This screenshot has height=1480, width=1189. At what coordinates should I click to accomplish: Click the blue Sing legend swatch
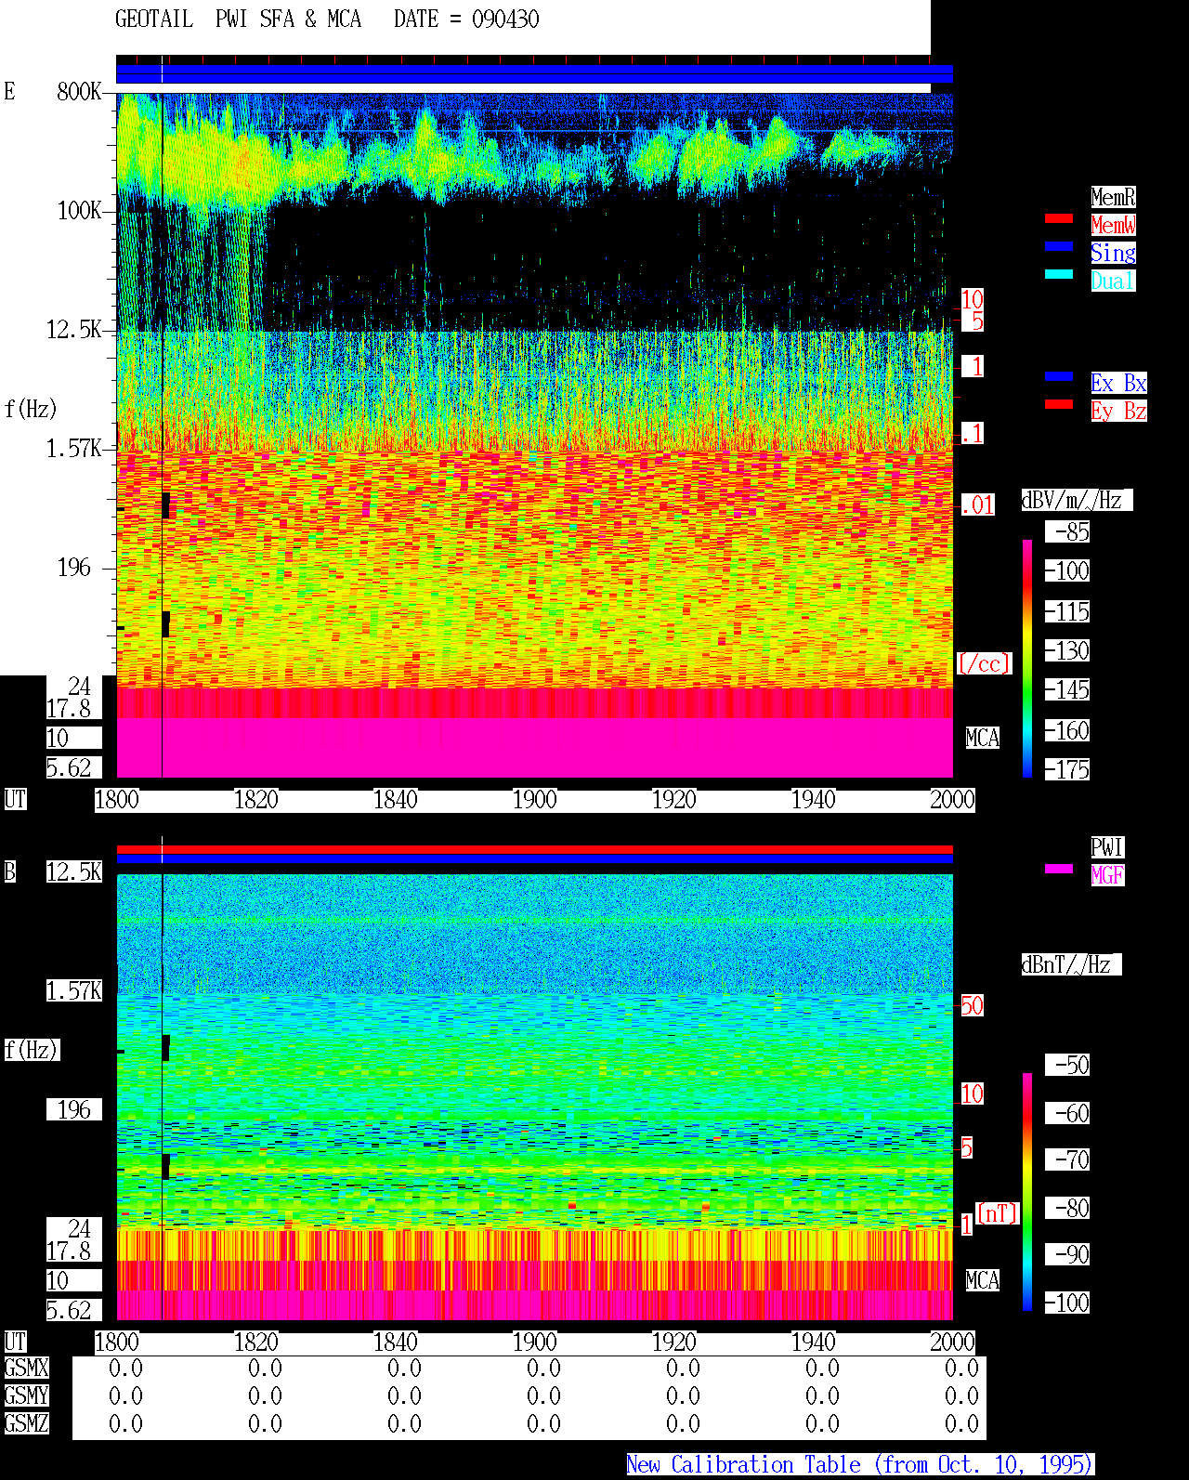pos(1059,246)
